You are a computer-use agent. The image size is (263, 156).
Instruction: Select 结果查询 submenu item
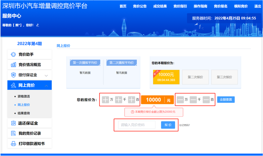pyautogui.click(x=24, y=113)
